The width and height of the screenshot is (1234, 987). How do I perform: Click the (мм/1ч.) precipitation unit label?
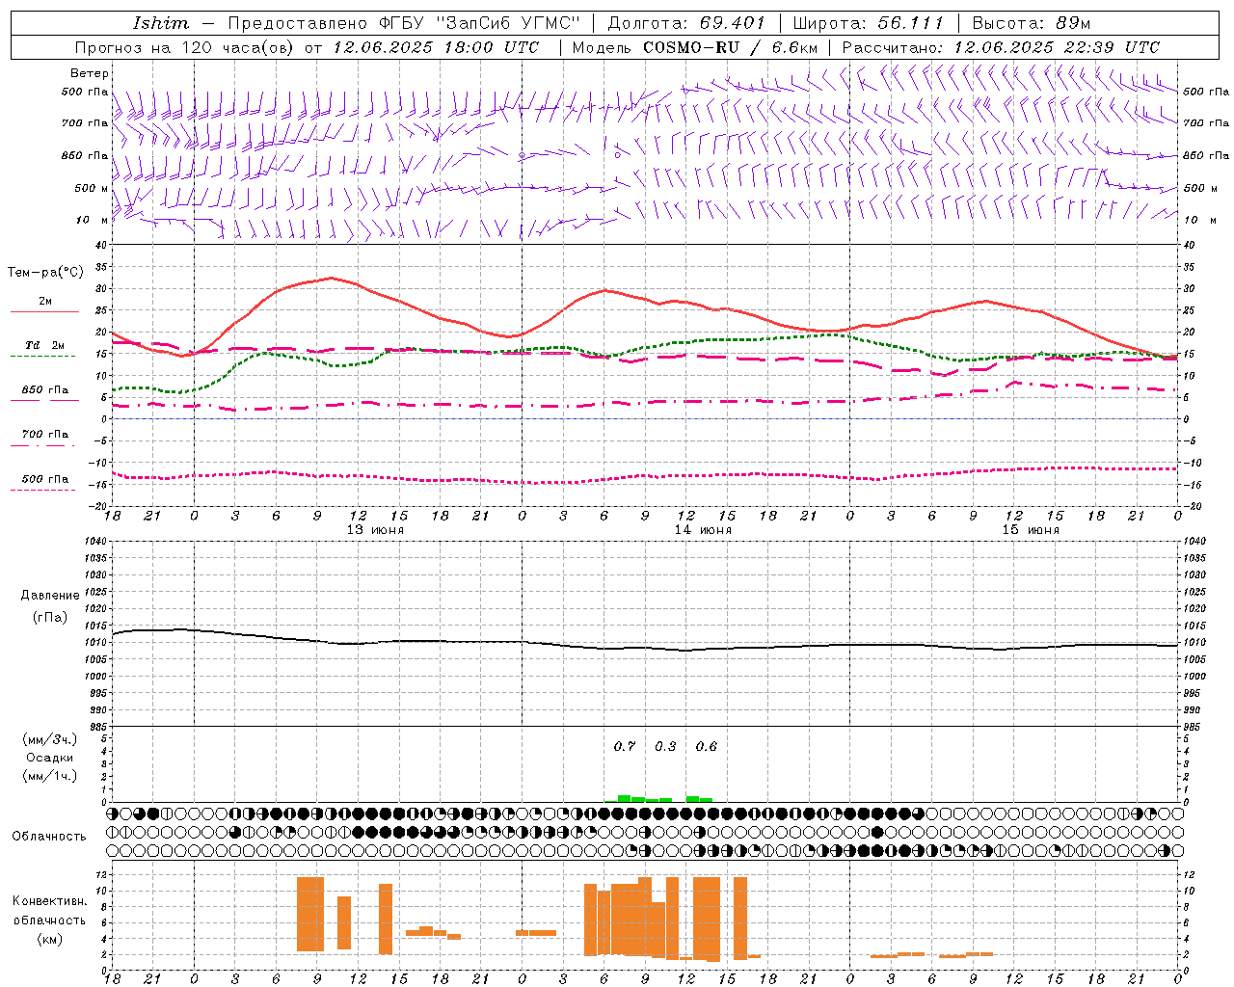coord(50,776)
